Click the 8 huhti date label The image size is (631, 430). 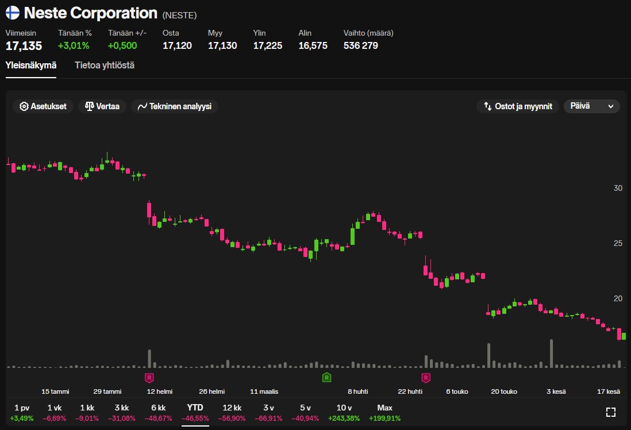pos(358,391)
